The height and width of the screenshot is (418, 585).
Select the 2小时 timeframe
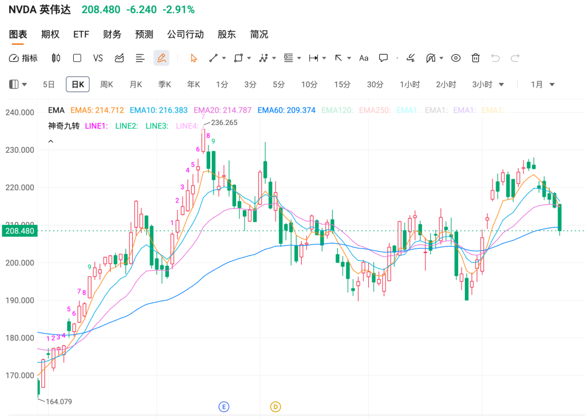[446, 84]
